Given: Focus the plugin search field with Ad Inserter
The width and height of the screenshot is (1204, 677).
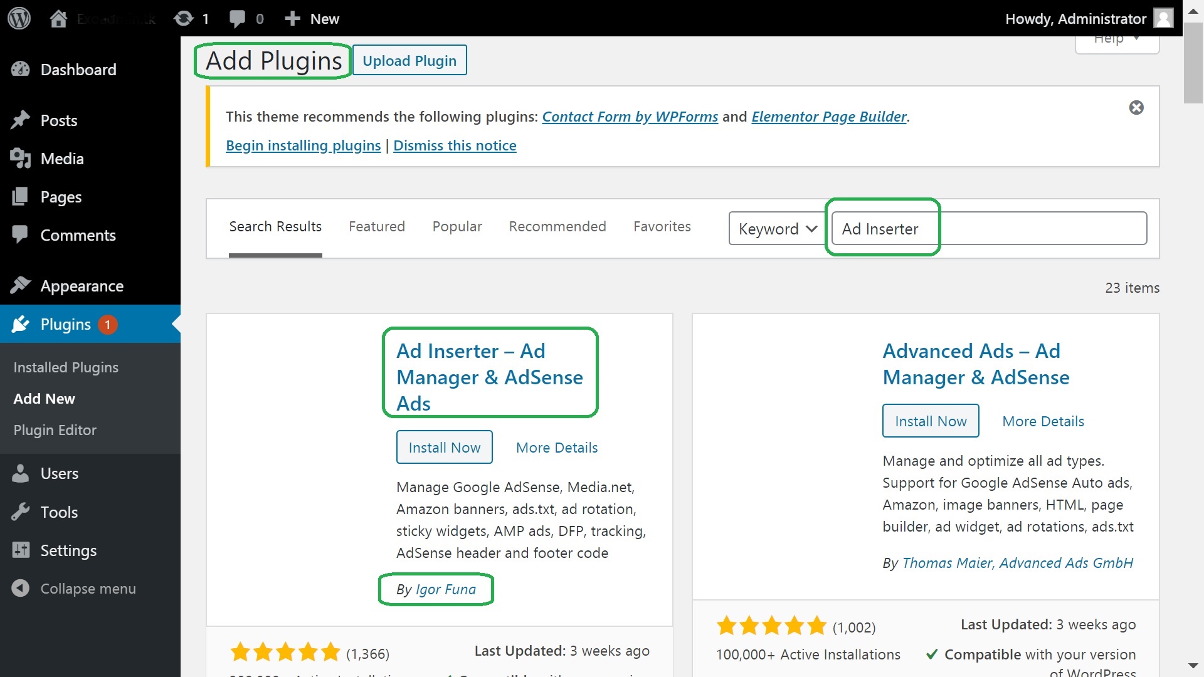Looking at the screenshot, I should 989,228.
